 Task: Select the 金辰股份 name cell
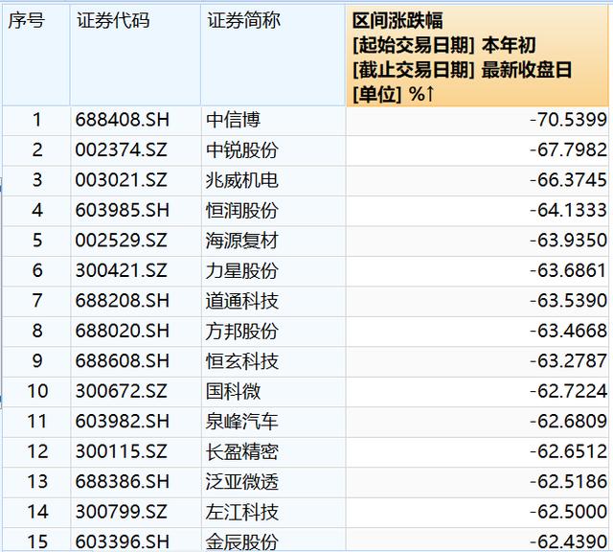pyautogui.click(x=274, y=540)
